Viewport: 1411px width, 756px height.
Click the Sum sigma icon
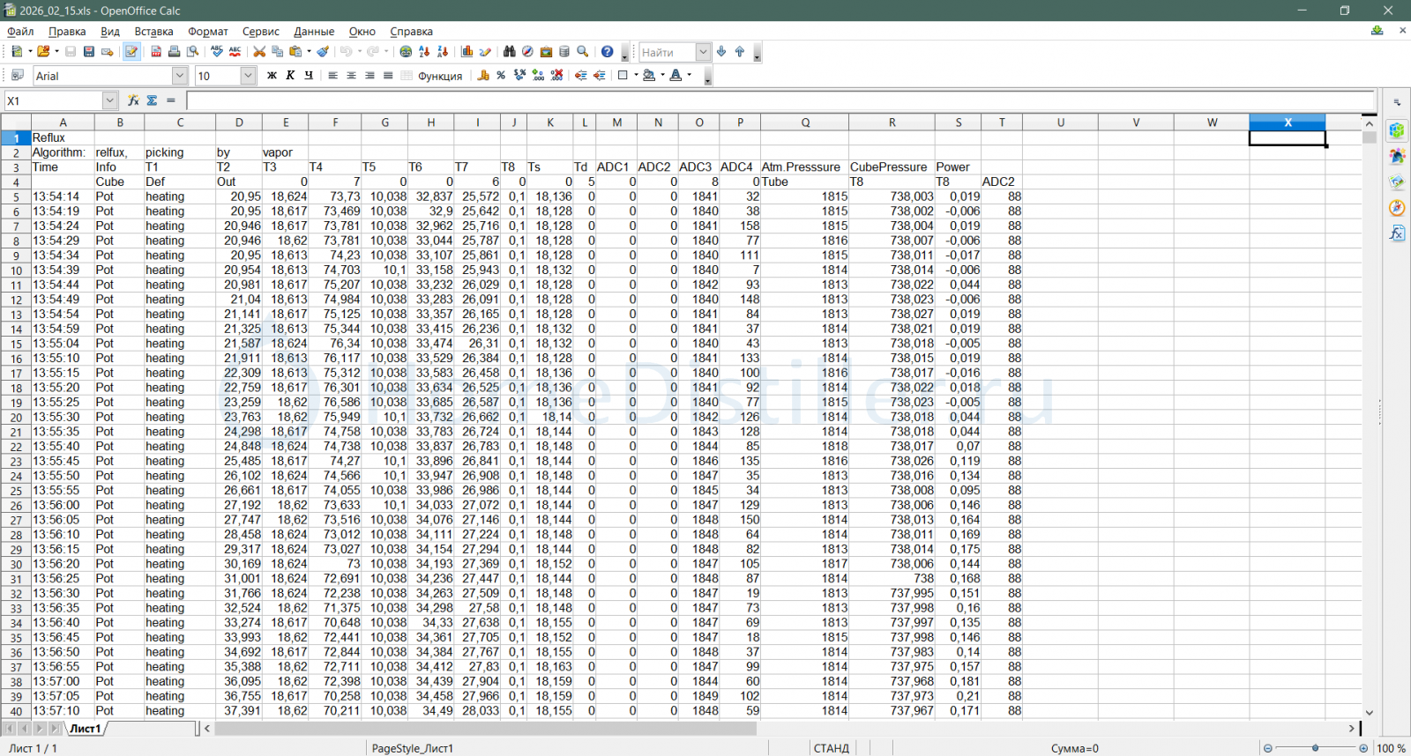coord(152,100)
